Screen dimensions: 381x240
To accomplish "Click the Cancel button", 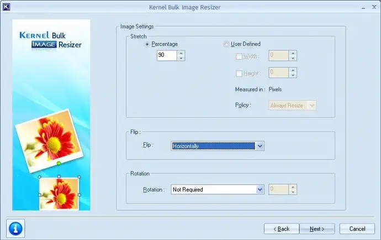I will (357, 229).
